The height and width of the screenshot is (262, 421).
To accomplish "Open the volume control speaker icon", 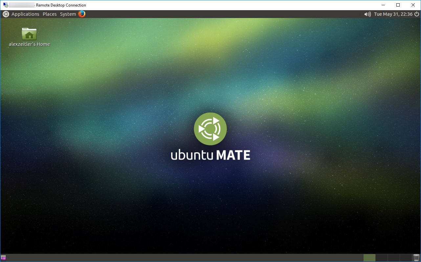I will pos(367,14).
